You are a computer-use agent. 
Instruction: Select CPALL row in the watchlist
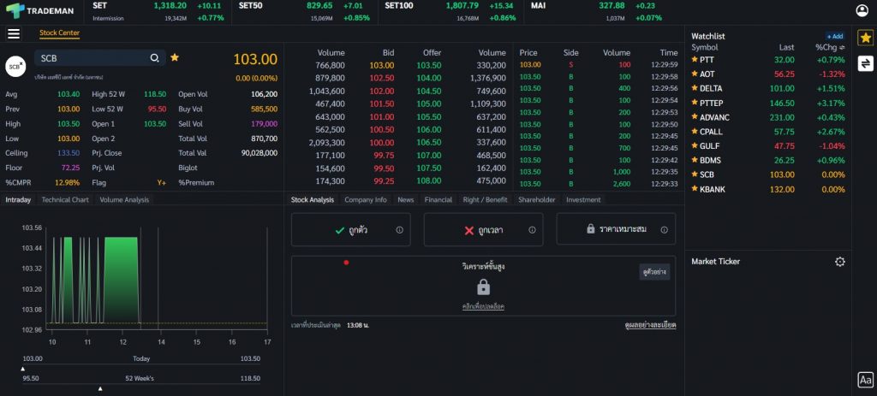point(768,132)
